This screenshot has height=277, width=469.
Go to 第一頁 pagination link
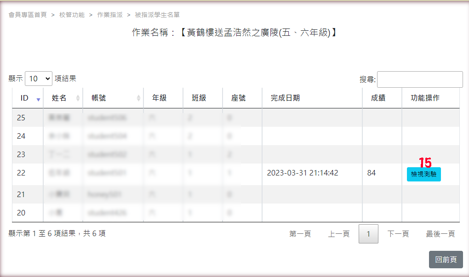click(300, 234)
